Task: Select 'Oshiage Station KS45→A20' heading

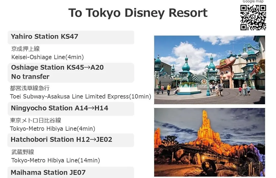Action: pos(57,67)
